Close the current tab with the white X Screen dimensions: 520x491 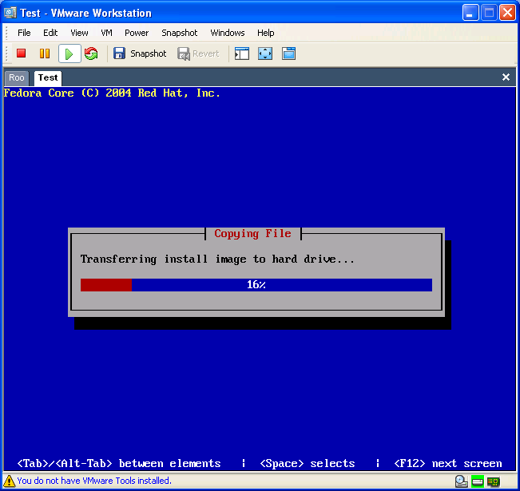(506, 77)
